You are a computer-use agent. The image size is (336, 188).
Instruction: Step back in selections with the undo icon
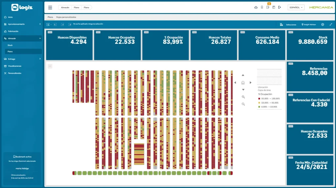[x=55, y=25]
